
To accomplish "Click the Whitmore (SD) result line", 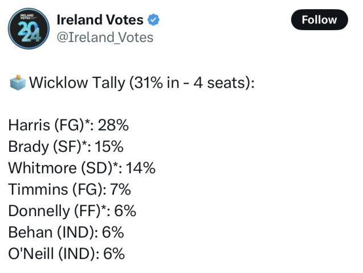I will pos(81,168).
